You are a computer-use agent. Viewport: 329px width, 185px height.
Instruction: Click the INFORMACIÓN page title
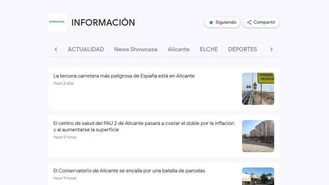(x=103, y=22)
